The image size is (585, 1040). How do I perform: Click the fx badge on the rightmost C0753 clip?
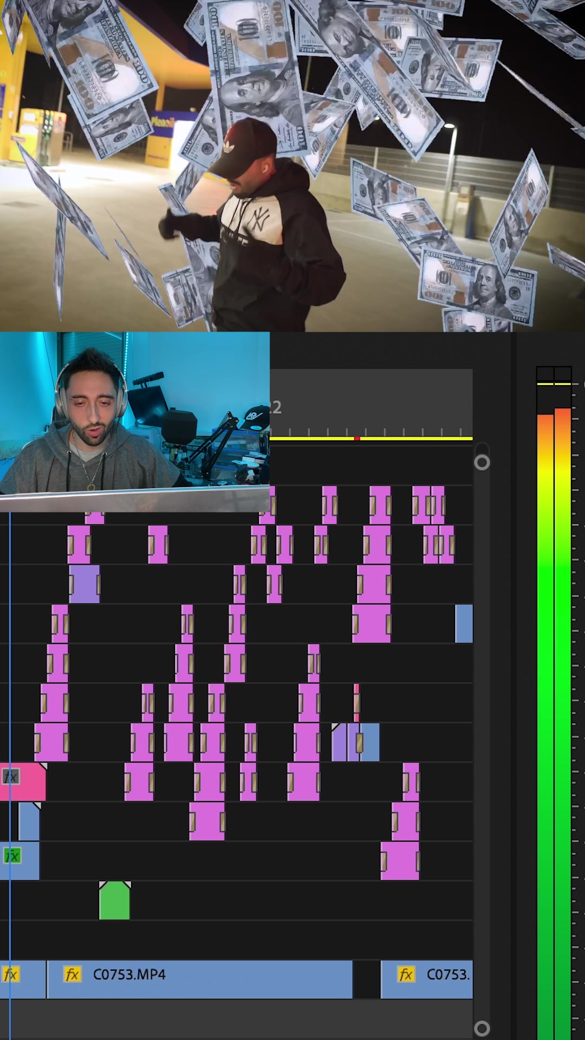[x=406, y=974]
